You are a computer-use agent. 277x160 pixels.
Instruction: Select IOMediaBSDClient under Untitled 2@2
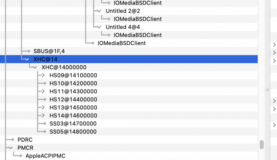(137, 19)
